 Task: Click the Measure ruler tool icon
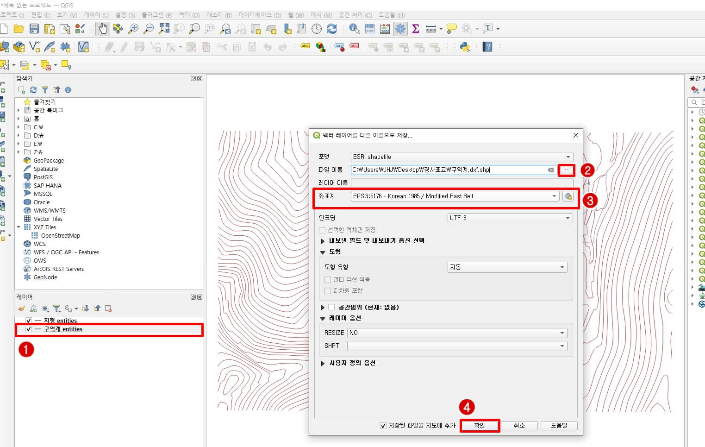click(x=431, y=29)
